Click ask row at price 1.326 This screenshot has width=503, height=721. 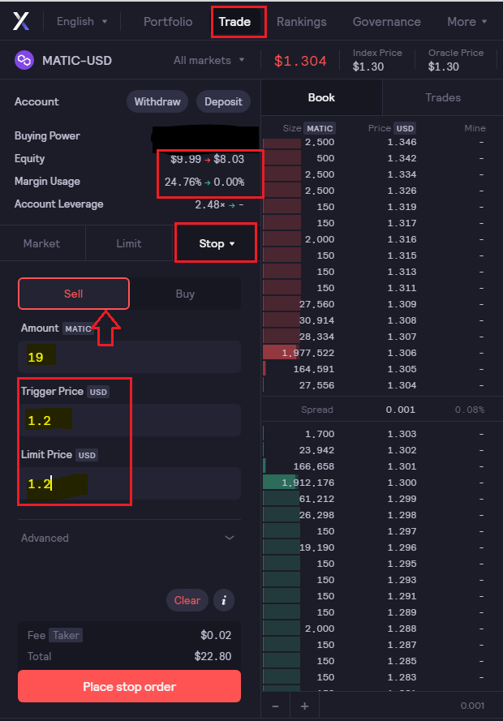[x=382, y=191]
